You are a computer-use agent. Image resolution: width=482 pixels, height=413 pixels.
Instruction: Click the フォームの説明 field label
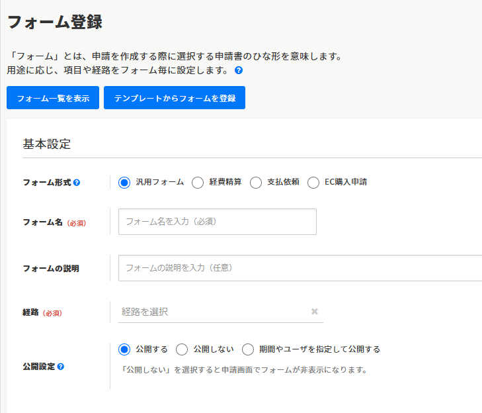pyautogui.click(x=51, y=269)
